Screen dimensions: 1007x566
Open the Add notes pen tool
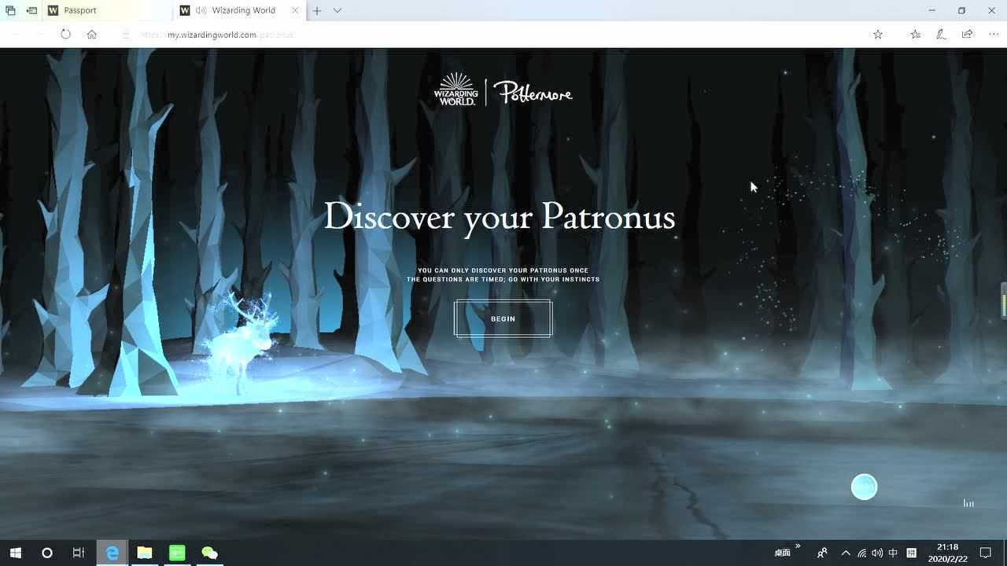click(941, 35)
